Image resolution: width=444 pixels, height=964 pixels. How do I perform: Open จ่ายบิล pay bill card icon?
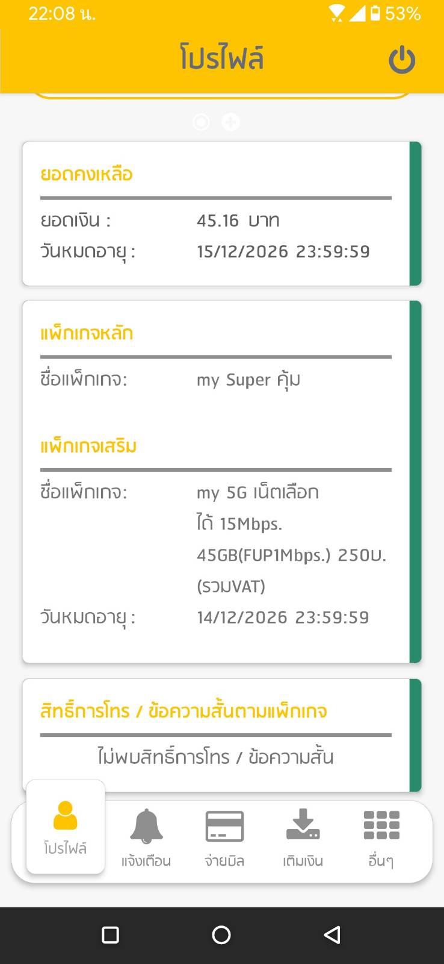click(x=224, y=837)
